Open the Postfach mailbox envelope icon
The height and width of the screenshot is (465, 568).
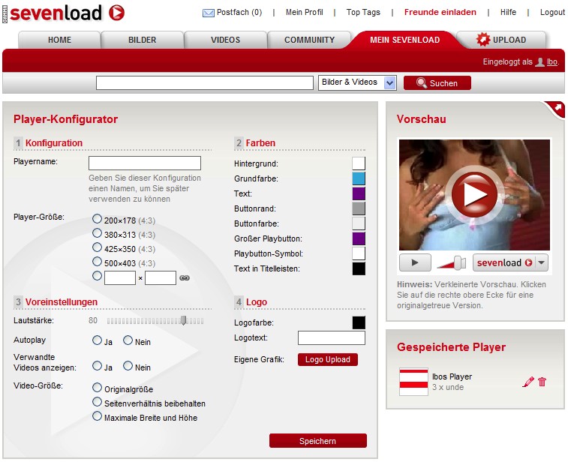(209, 13)
